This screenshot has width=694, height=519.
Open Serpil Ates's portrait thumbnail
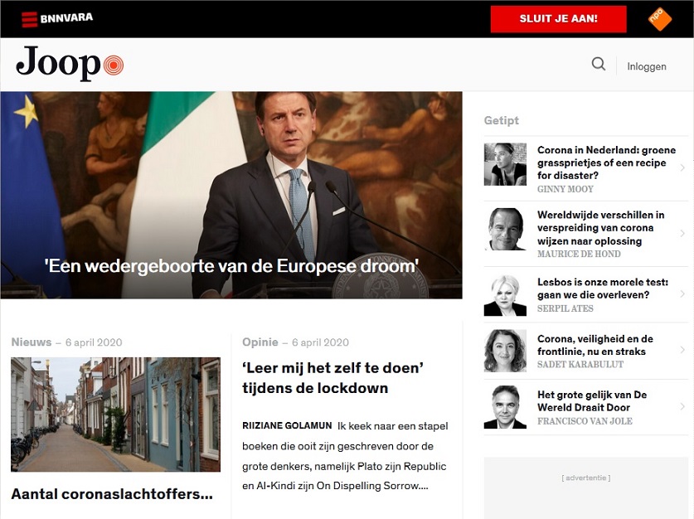coord(505,295)
